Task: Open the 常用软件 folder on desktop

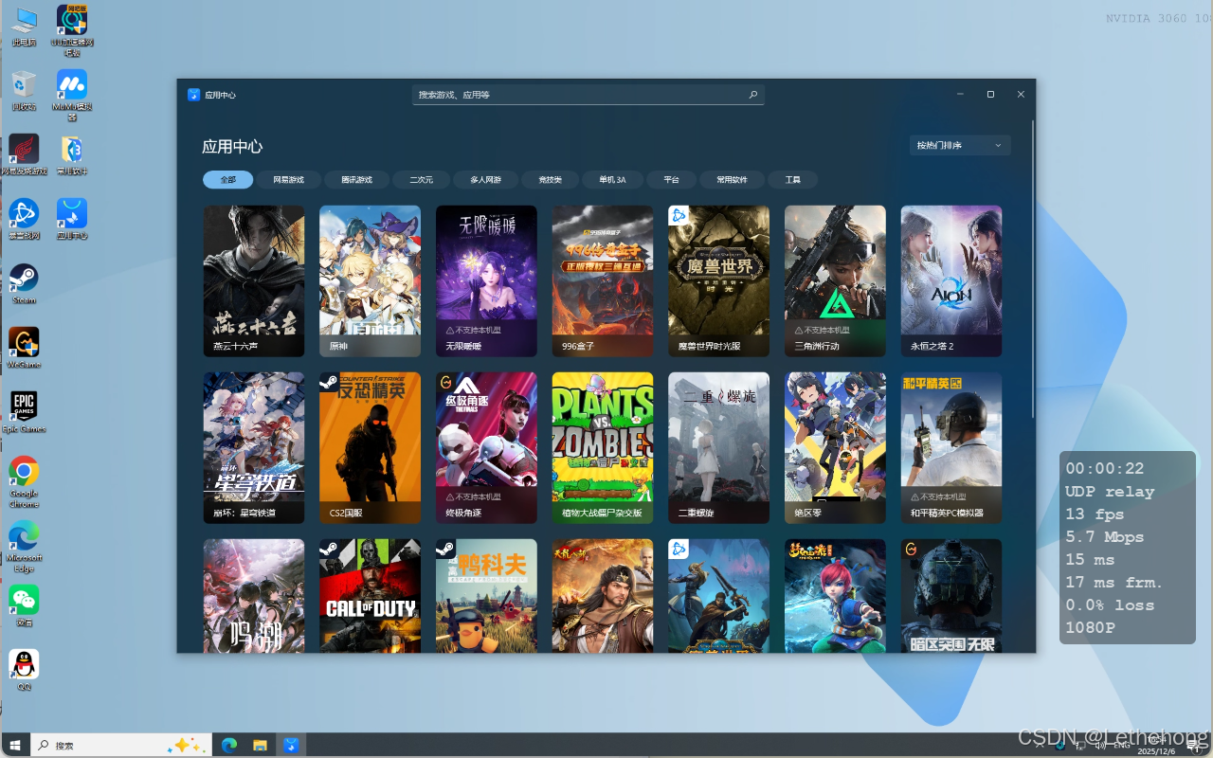Action: click(x=72, y=154)
